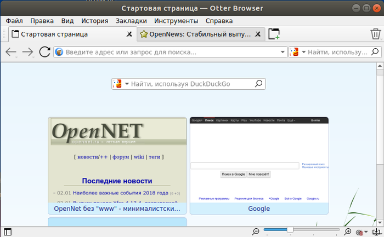Click start page search magnifier button

258,84
